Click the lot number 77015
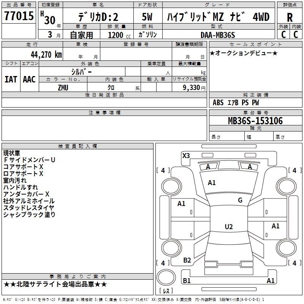This screenshot has height=304, width=304. tap(19, 16)
